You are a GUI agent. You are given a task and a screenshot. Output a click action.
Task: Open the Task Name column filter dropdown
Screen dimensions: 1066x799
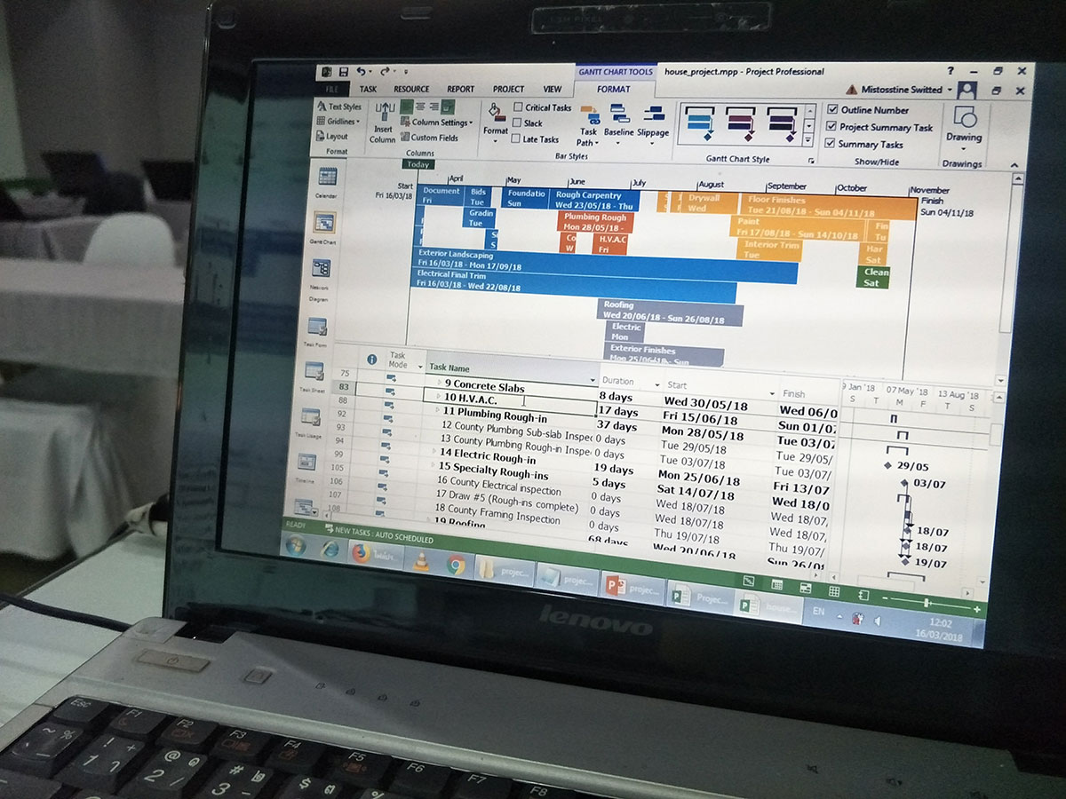click(593, 380)
